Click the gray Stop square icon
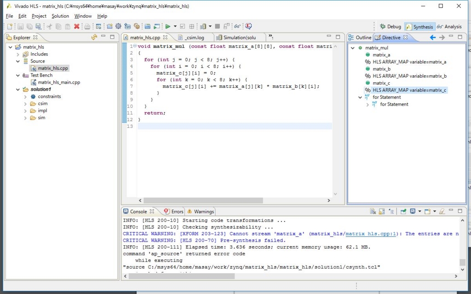Image resolution: width=471 pixels, height=294 pixels. click(x=218, y=26)
